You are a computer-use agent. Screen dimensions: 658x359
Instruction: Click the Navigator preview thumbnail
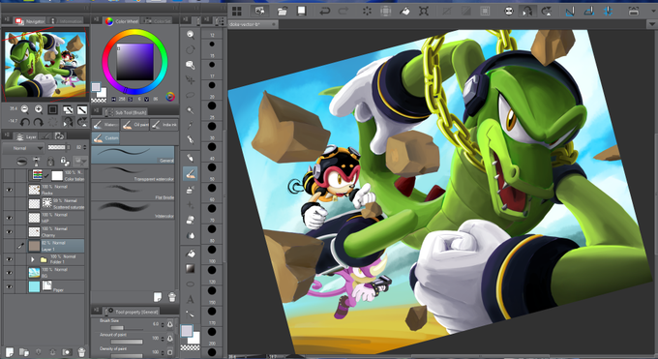(x=45, y=64)
